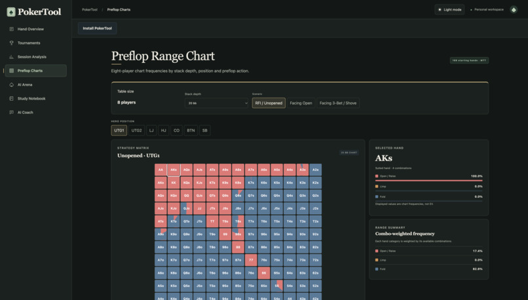Viewport: 528px width, 300px height.
Task: Click the '8 players' table size value
Action: [x=126, y=102]
